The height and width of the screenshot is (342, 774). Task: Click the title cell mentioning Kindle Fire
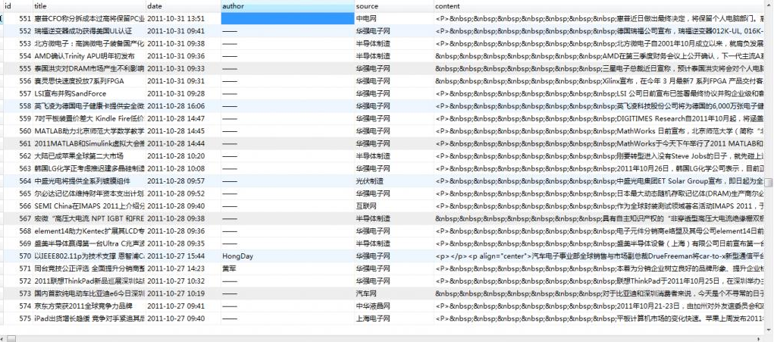pos(88,118)
